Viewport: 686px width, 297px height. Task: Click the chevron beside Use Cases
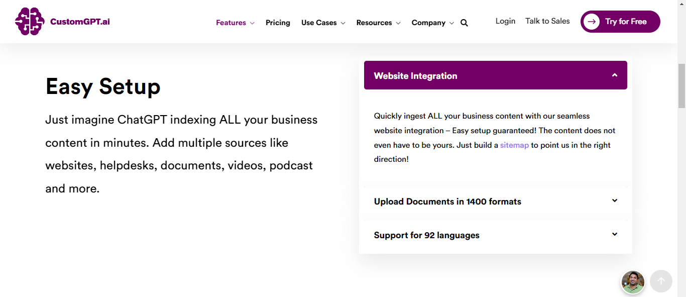(344, 23)
